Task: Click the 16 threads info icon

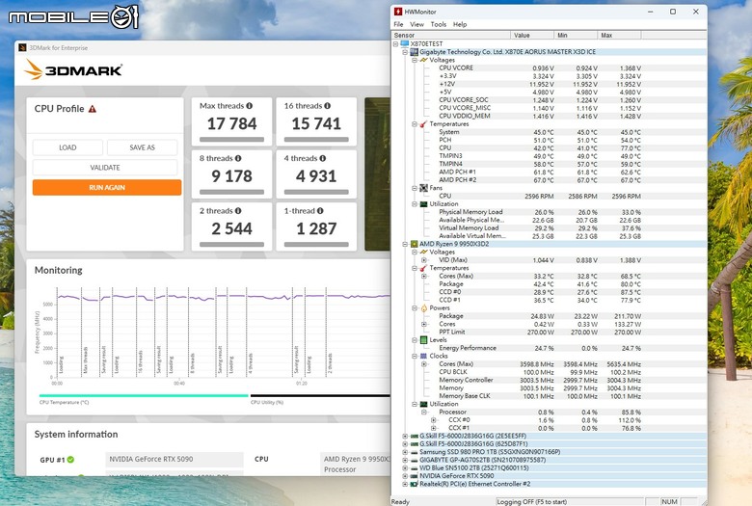Action: point(327,105)
